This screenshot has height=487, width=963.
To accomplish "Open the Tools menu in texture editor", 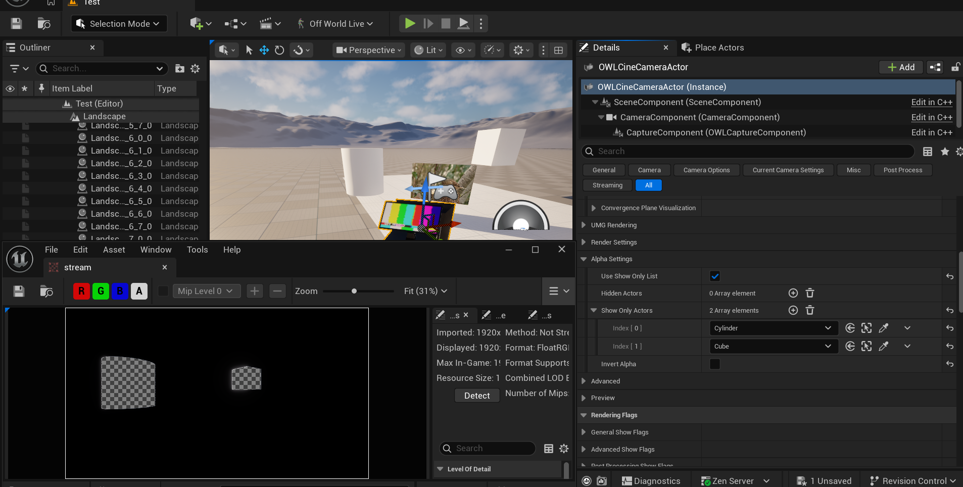I will (x=198, y=250).
